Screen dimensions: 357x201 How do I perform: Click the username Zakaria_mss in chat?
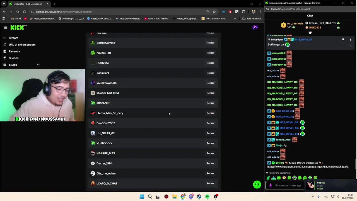point(283,140)
